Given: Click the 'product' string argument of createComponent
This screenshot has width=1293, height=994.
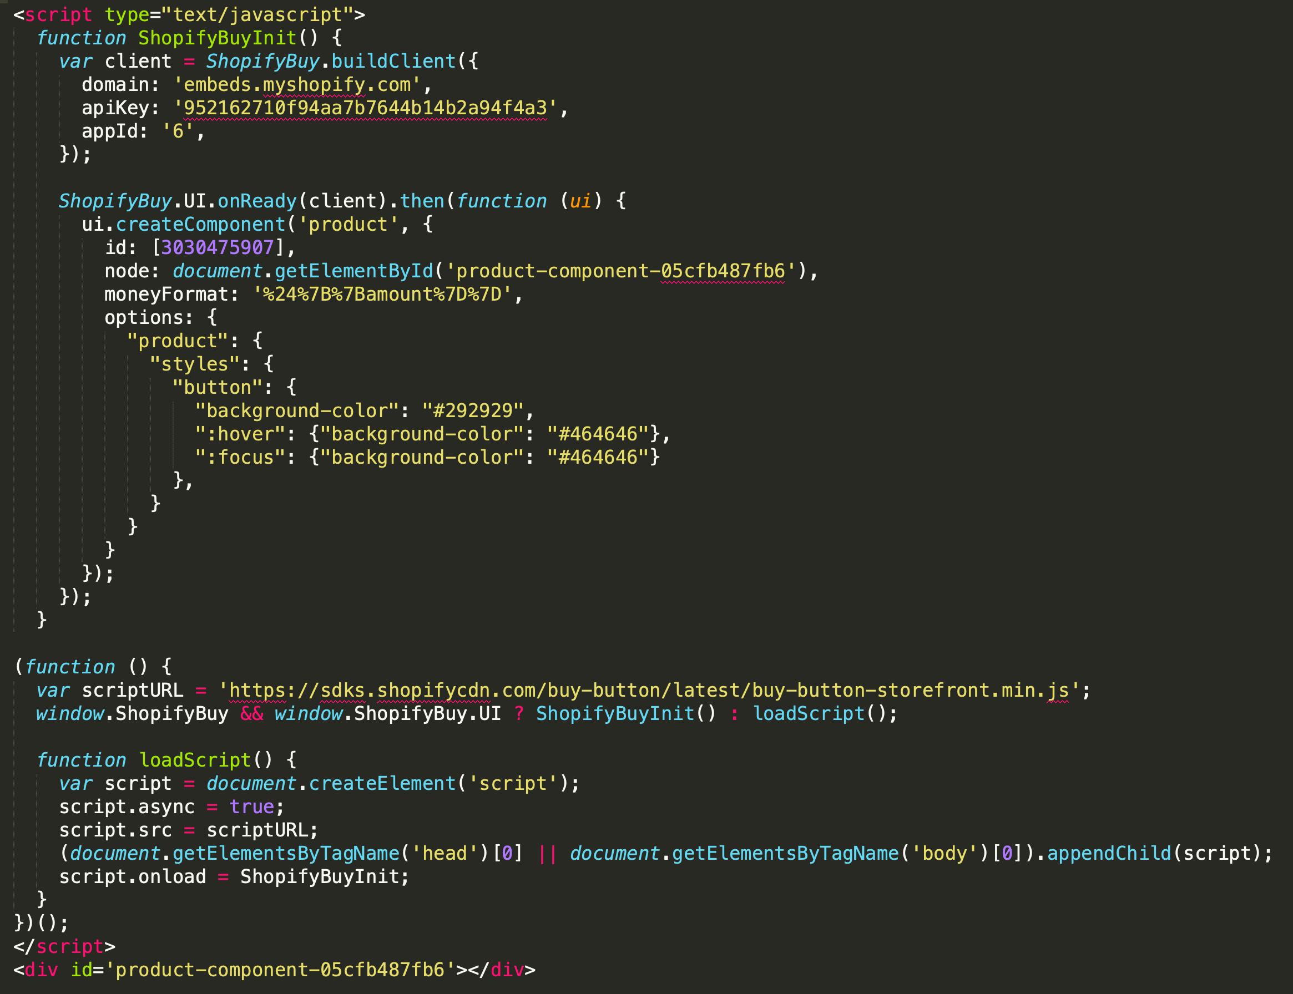Looking at the screenshot, I should click(348, 224).
